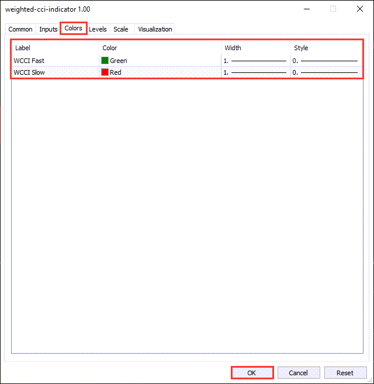Image resolution: width=374 pixels, height=384 pixels.
Task: Open the width selector for WCCI Fast
Action: click(255, 61)
